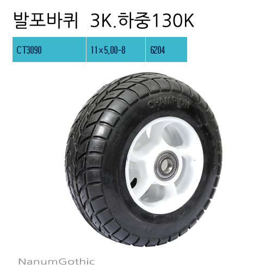Click the metal bearing hub center
The width and height of the screenshot is (272, 272).
coord(166,165)
